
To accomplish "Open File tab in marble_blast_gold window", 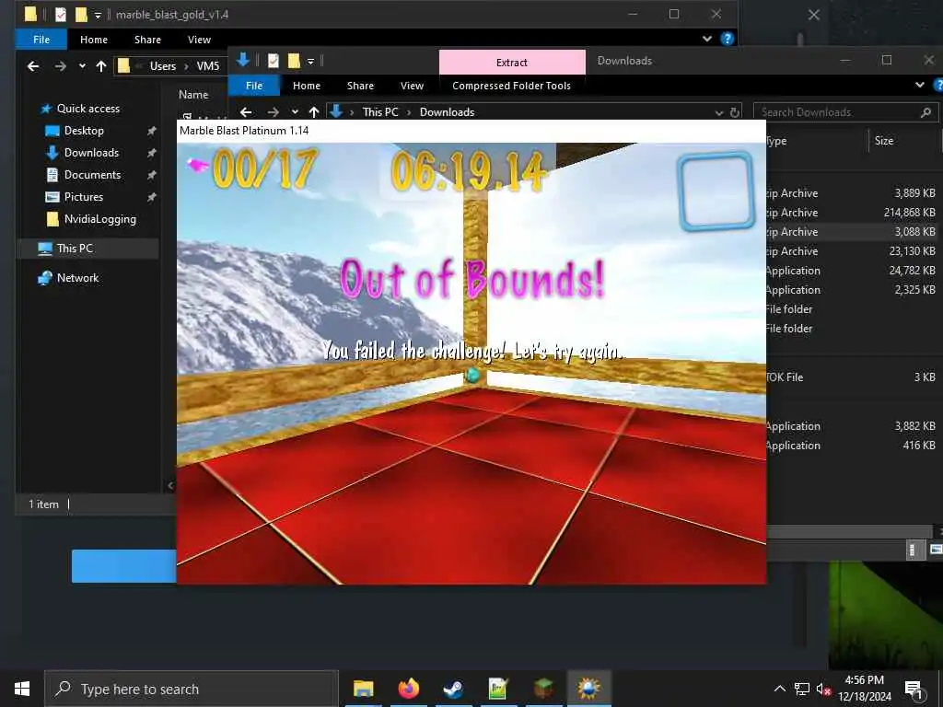I will (x=41, y=40).
